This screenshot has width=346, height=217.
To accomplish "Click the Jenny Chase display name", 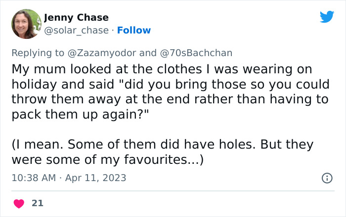I will [x=76, y=17].
